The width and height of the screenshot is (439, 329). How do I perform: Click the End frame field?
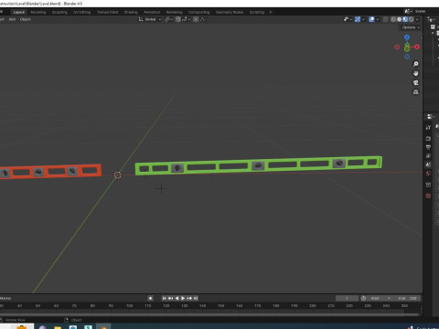(407, 298)
